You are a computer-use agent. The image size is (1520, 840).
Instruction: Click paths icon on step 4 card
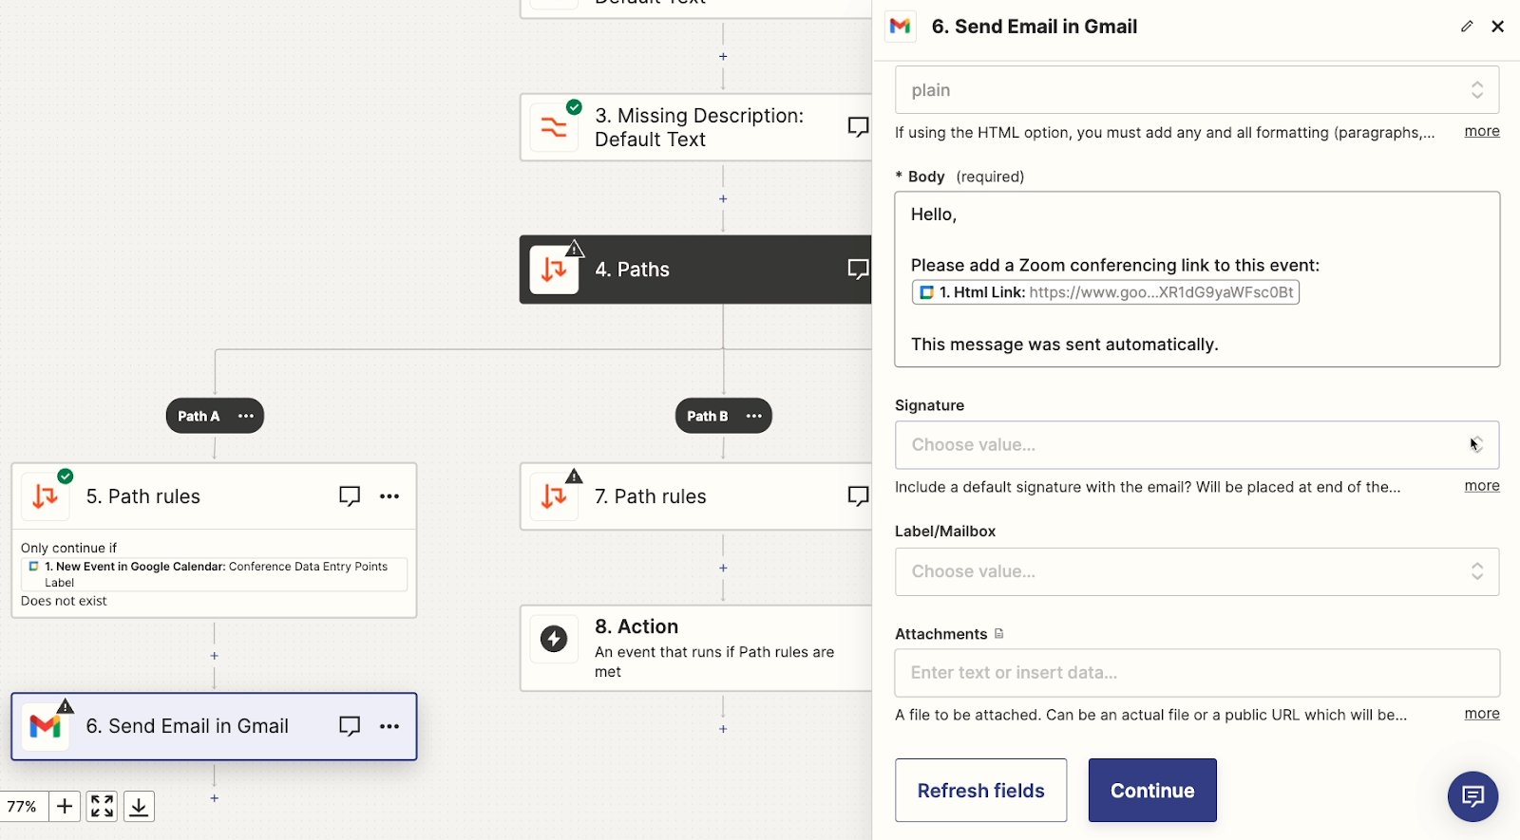coord(554,271)
